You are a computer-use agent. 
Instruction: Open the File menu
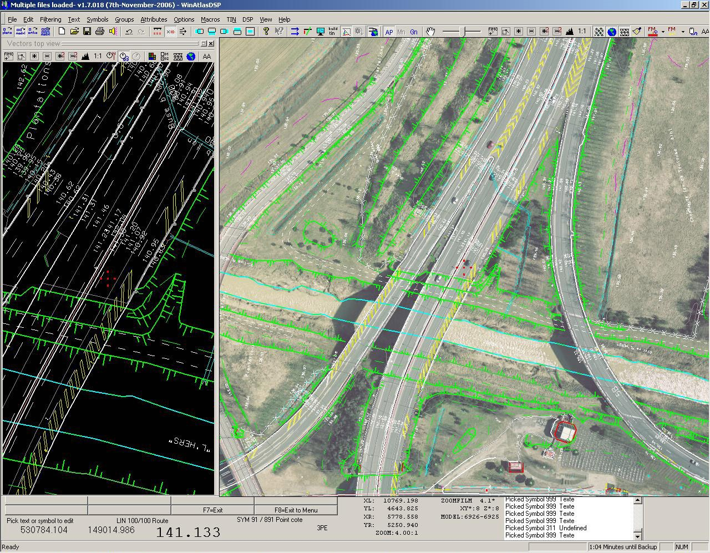(x=12, y=19)
